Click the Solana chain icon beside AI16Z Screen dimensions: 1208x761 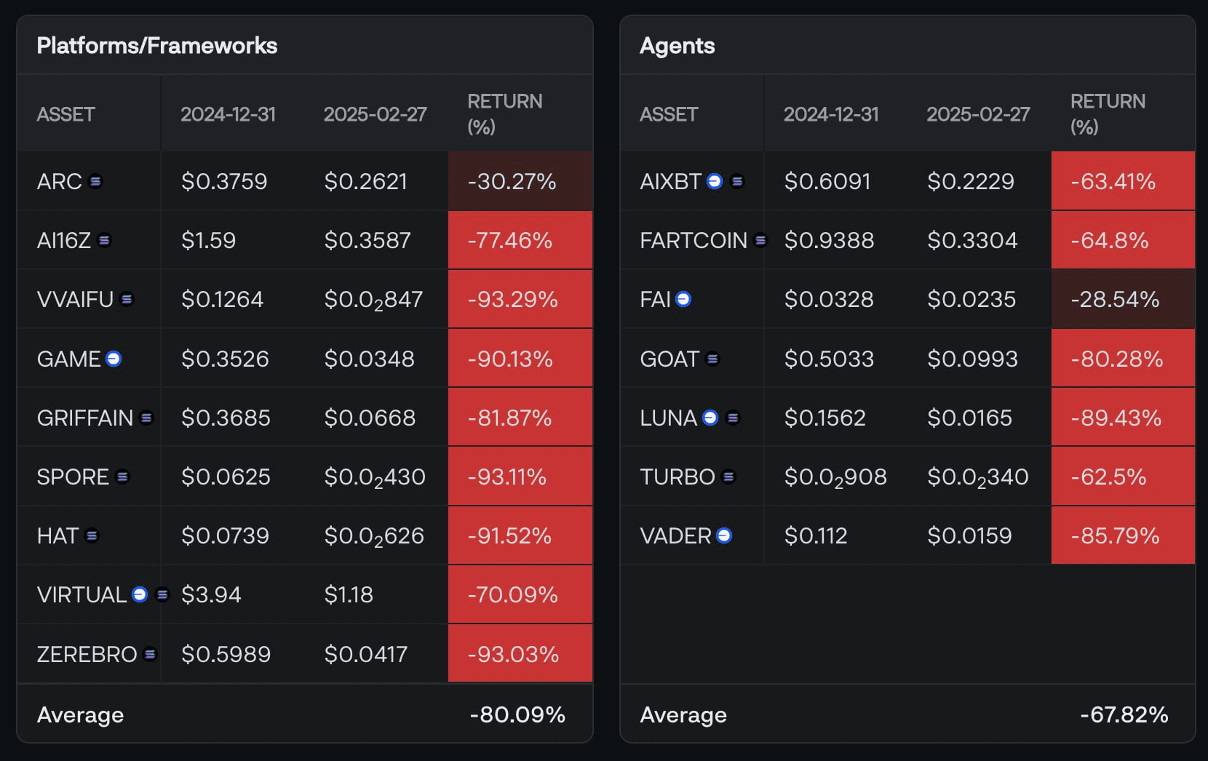point(104,240)
